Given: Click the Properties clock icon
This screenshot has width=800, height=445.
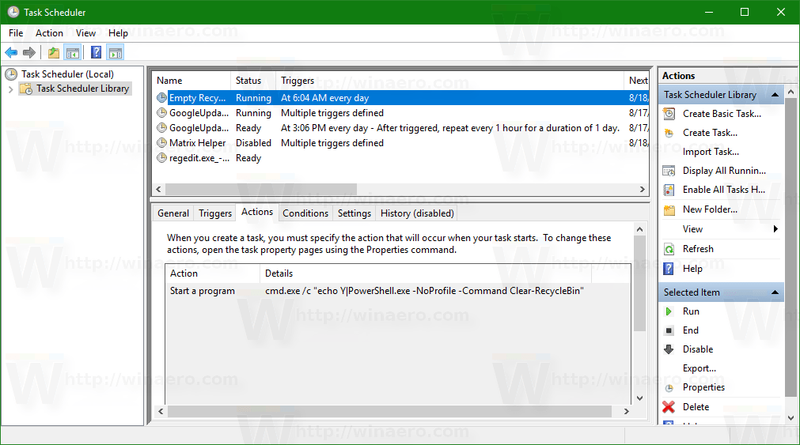Looking at the screenshot, I should [x=669, y=388].
